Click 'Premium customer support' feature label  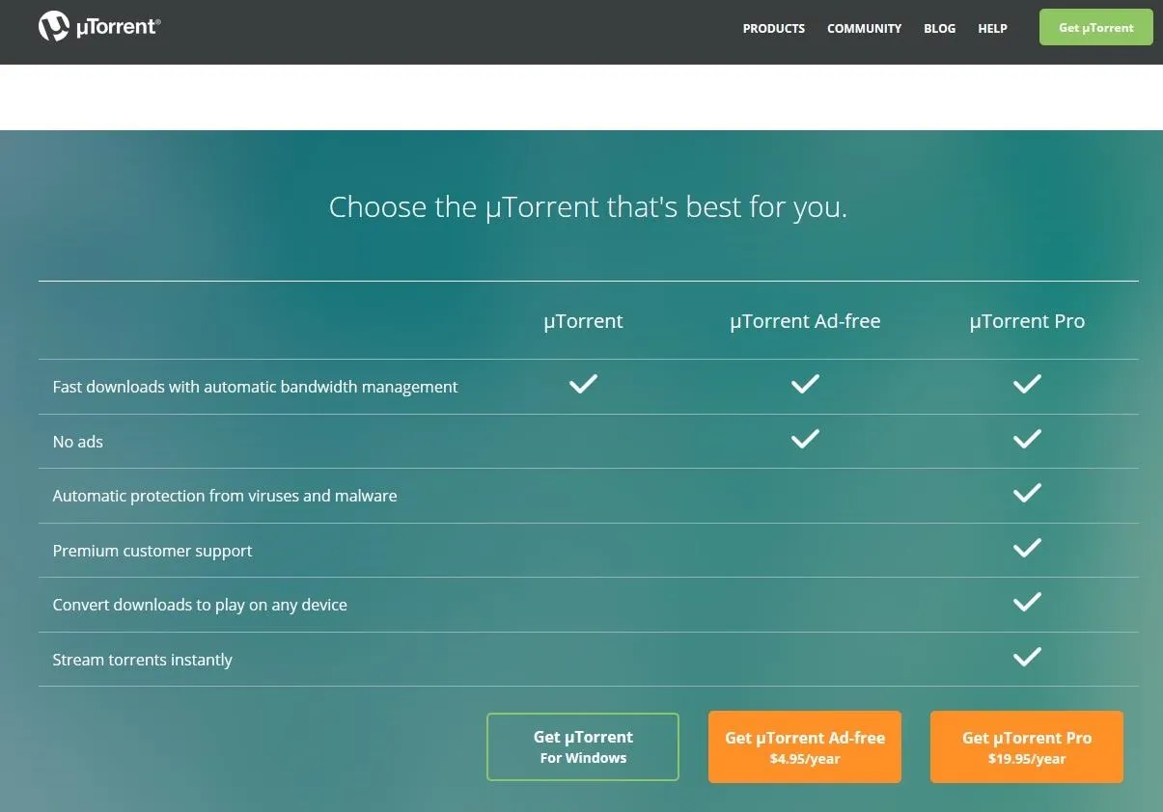(x=152, y=551)
